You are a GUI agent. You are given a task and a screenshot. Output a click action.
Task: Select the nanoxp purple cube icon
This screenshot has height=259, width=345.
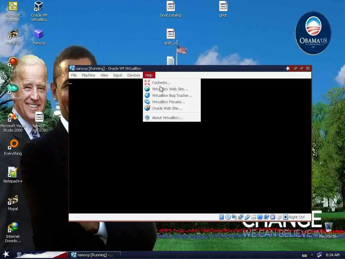tap(39, 37)
